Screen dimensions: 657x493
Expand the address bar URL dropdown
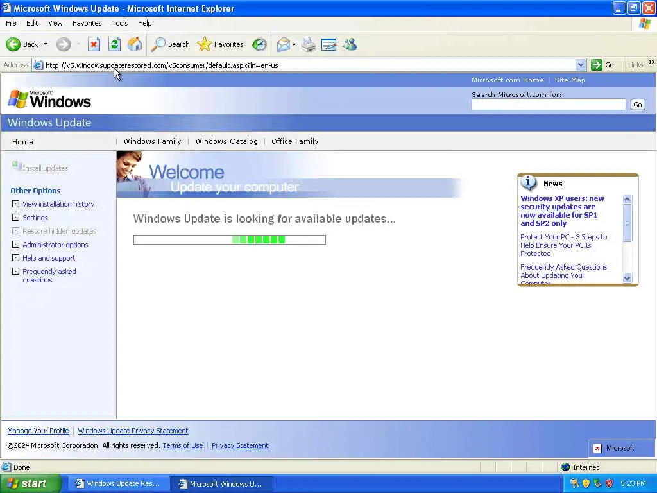(x=580, y=65)
